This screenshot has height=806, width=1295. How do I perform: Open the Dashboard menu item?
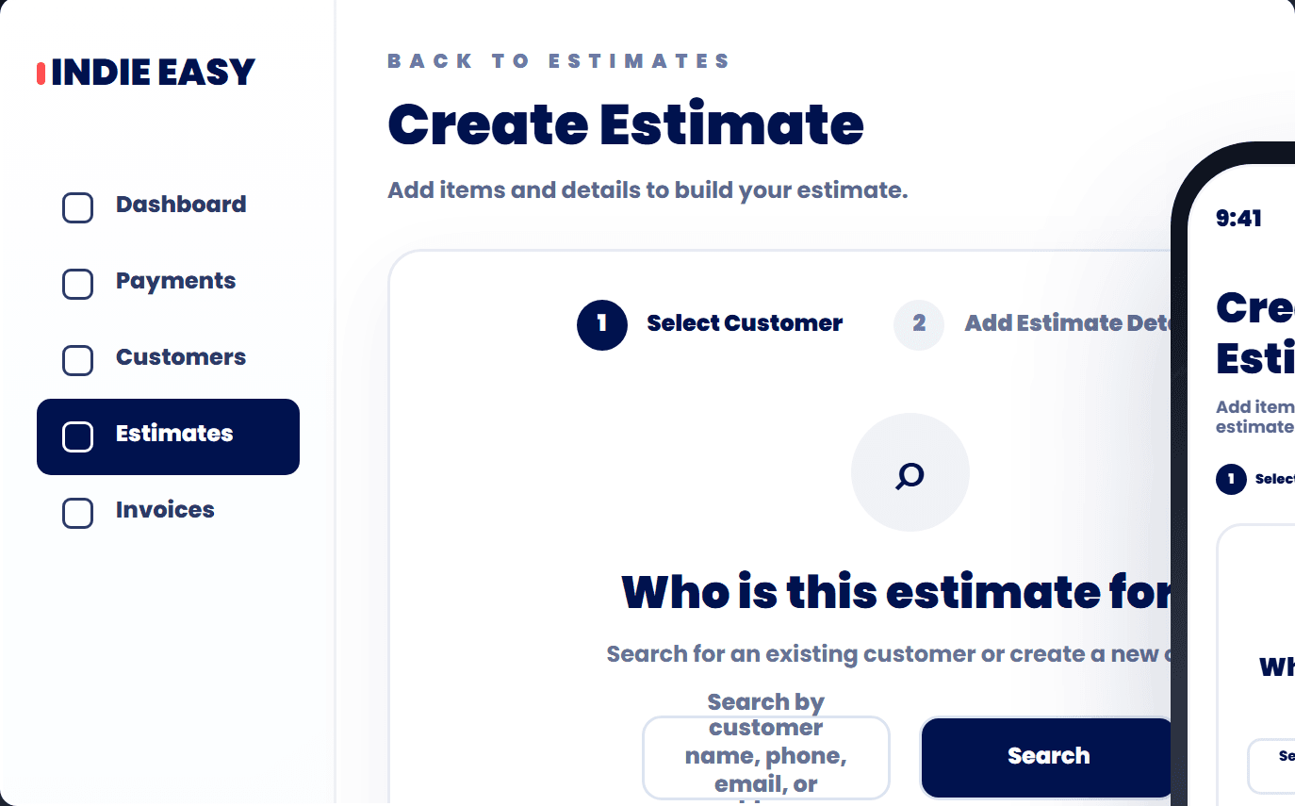(x=168, y=207)
